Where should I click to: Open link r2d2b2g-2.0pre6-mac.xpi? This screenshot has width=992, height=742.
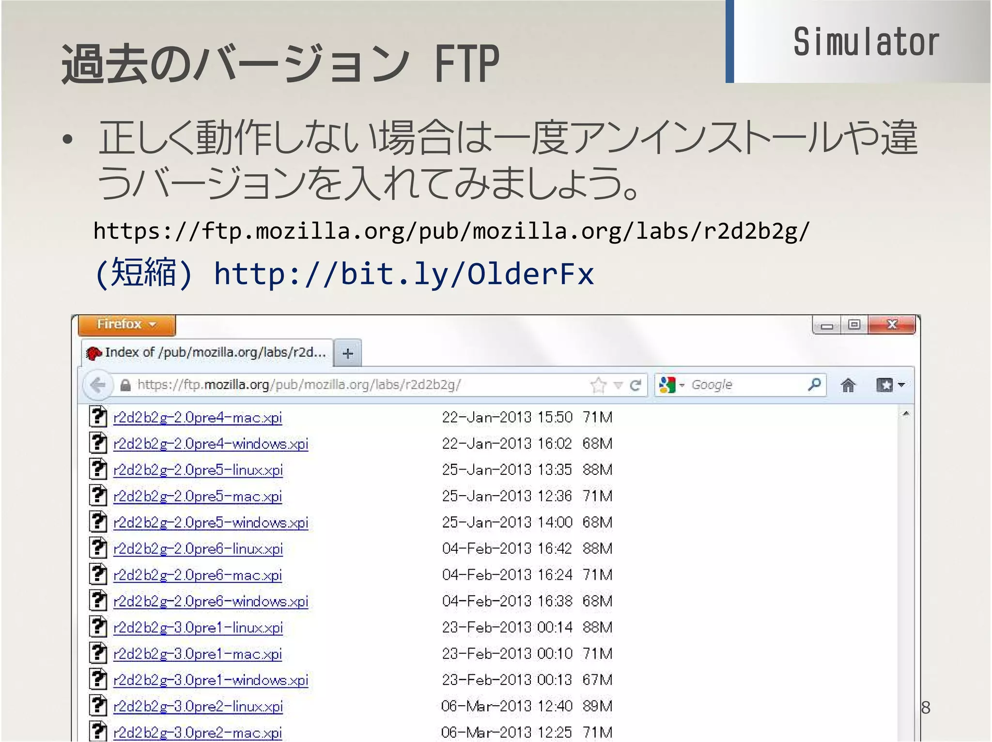click(x=198, y=575)
